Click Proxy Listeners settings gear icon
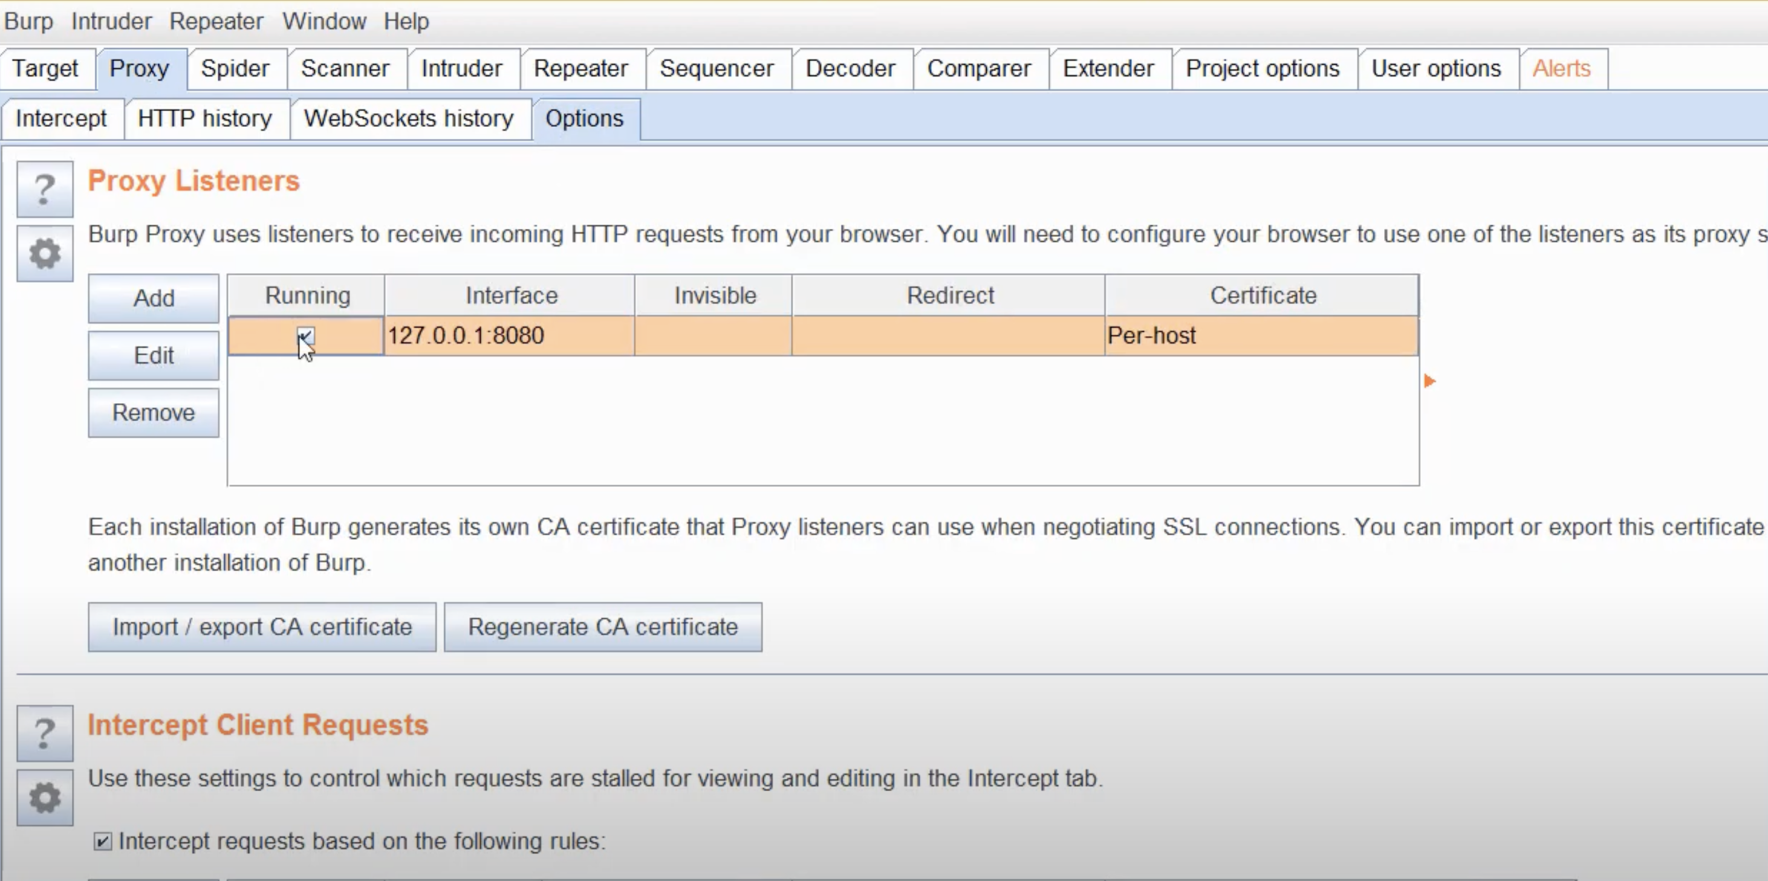 [x=45, y=254]
